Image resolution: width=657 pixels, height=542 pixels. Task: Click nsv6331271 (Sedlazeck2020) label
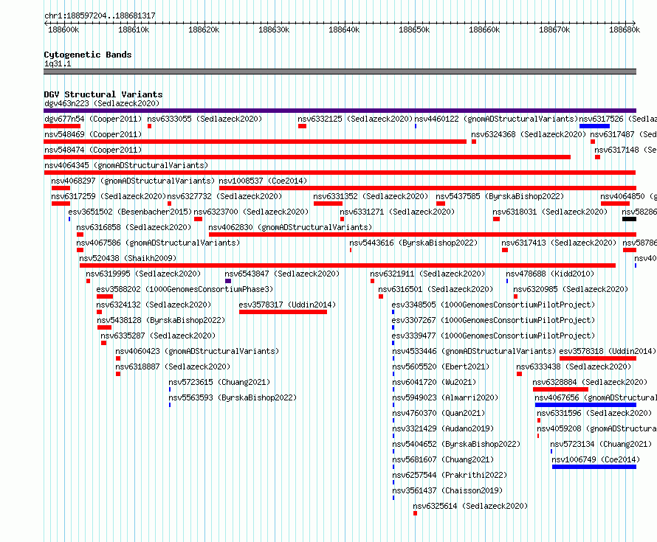(397, 212)
